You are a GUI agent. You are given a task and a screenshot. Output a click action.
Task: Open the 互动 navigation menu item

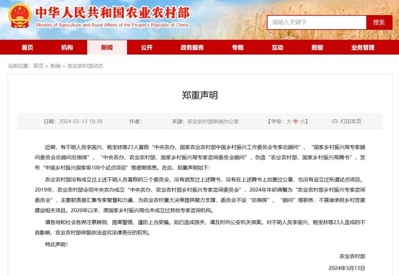click(x=277, y=47)
